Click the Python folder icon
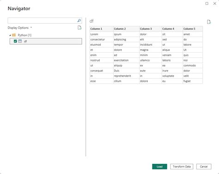The width and height of the screenshot is (219, 174). point(14,35)
